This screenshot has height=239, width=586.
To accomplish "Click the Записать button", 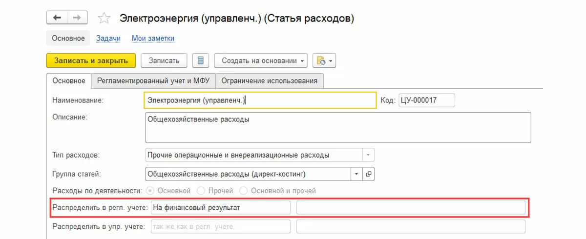I will pos(164,60).
